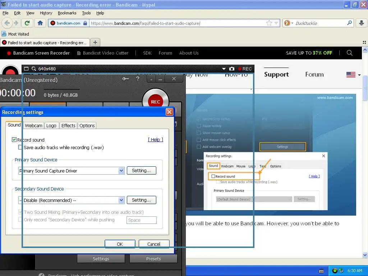Click the Most Visited bookmarks icon
The width and height of the screenshot is (368, 276).
pos(4,34)
